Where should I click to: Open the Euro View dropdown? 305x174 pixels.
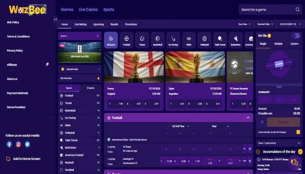coord(244,24)
